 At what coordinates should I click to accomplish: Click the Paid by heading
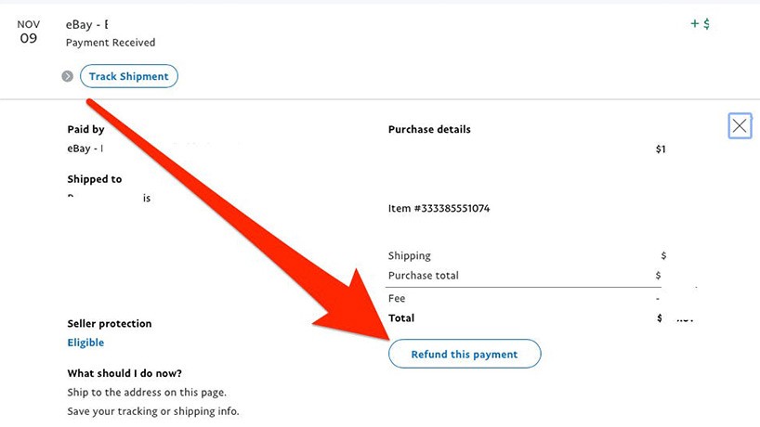pos(85,130)
